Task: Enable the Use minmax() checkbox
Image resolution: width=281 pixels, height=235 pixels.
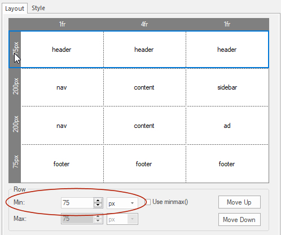Action: point(148,202)
